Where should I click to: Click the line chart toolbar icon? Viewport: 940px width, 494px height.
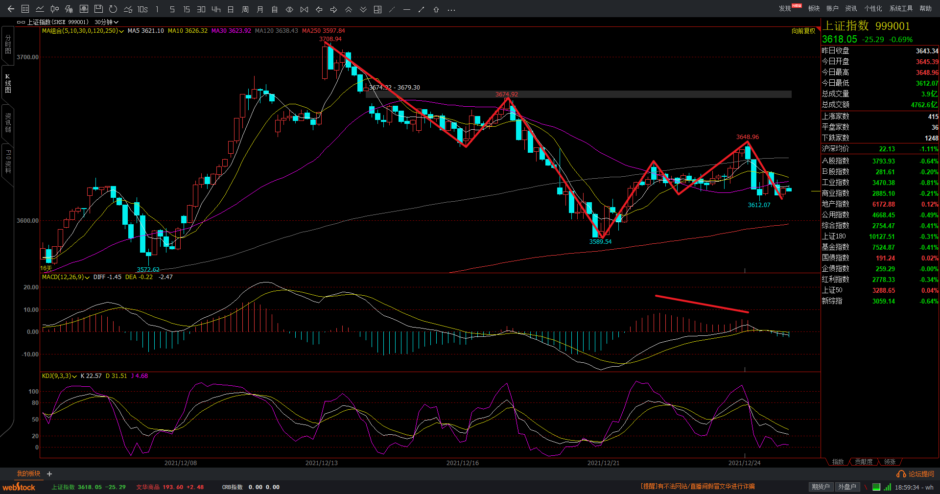pyautogui.click(x=40, y=9)
